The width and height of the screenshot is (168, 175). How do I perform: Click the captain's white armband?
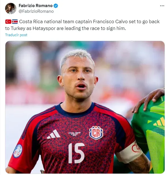129,153
